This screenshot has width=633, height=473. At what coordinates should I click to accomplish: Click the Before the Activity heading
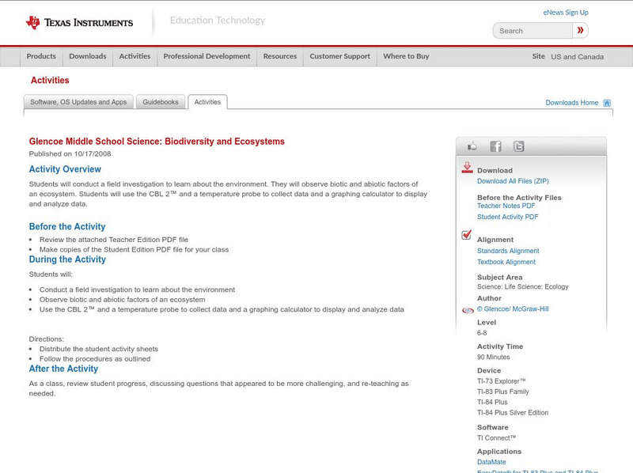tap(67, 227)
